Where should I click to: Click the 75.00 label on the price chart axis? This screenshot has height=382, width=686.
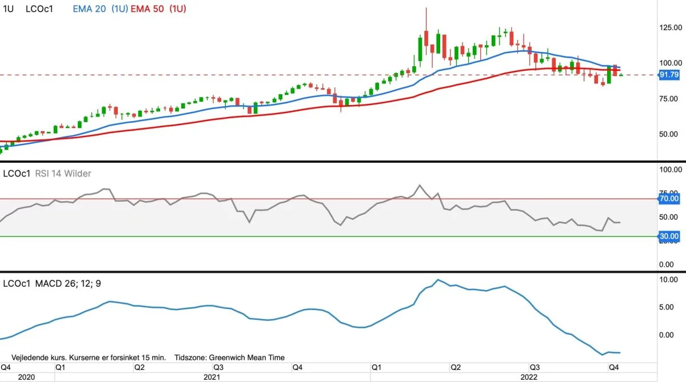click(x=668, y=99)
